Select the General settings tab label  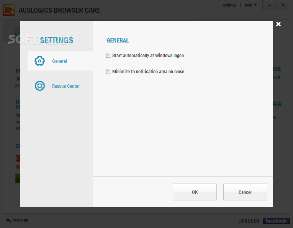pyautogui.click(x=59, y=61)
